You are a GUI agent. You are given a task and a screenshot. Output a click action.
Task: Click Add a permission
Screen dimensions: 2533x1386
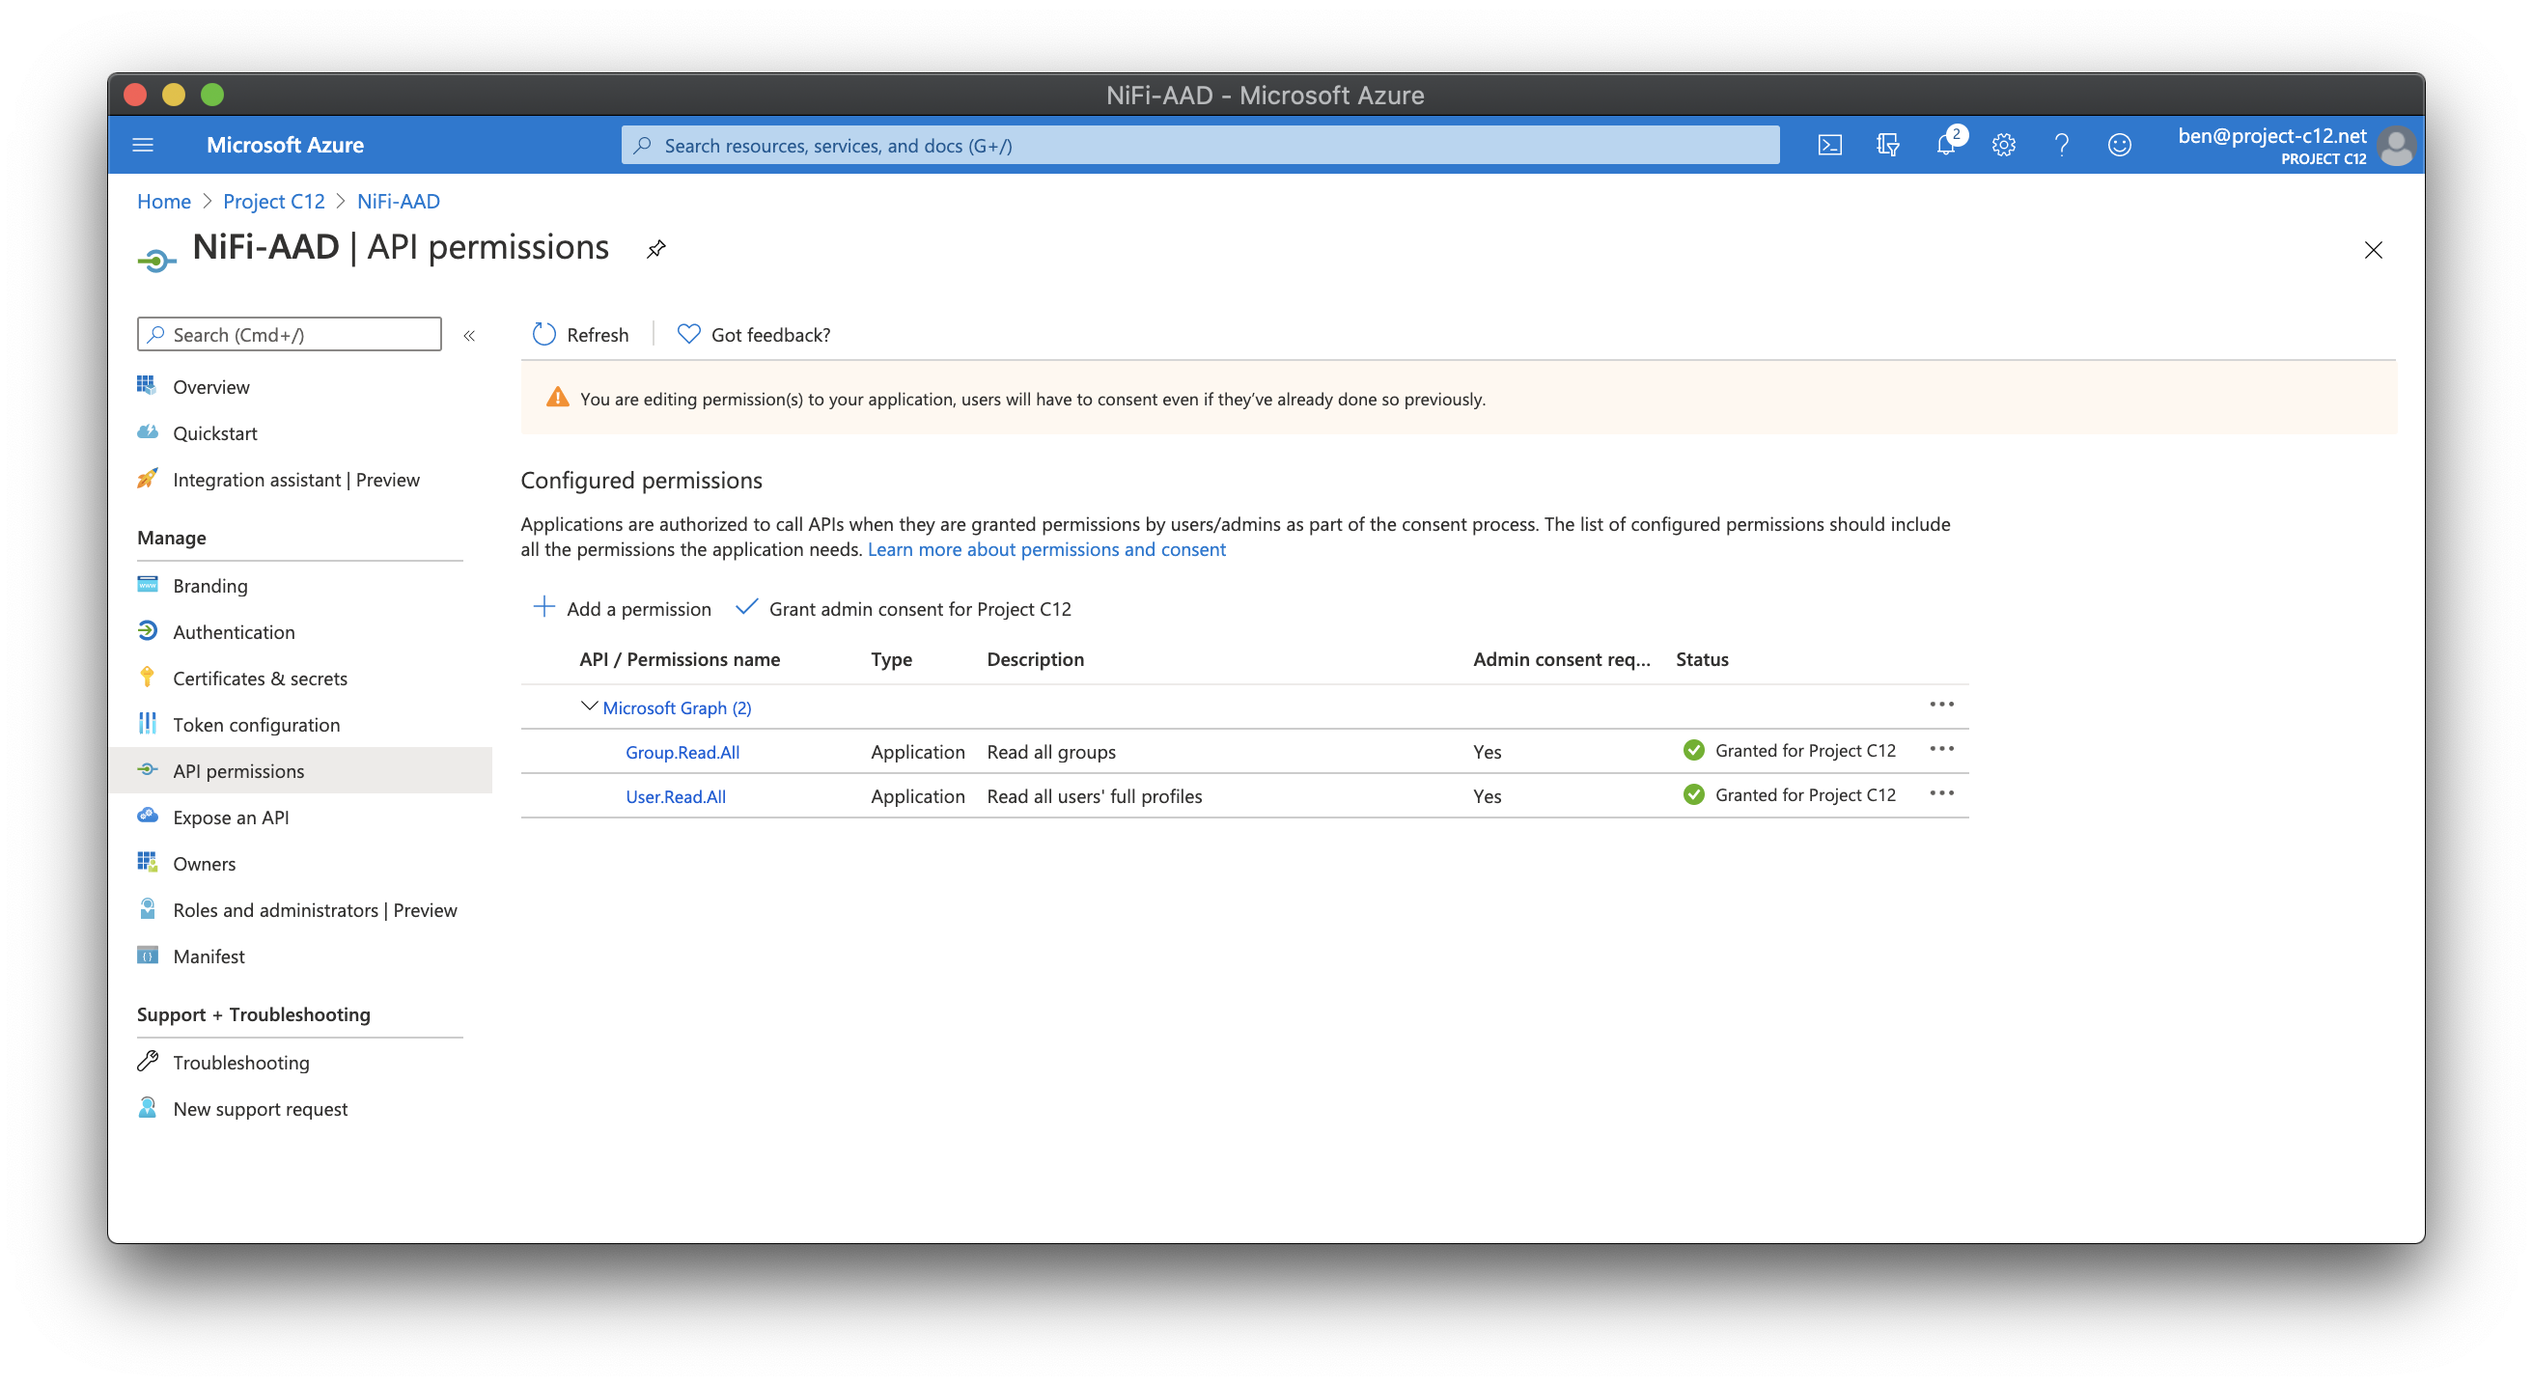pos(623,608)
